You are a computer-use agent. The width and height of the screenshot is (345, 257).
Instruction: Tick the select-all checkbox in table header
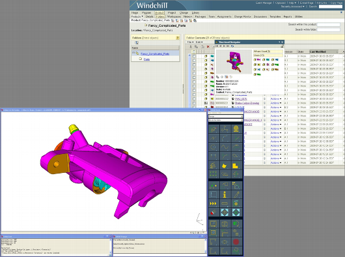pos(194,52)
